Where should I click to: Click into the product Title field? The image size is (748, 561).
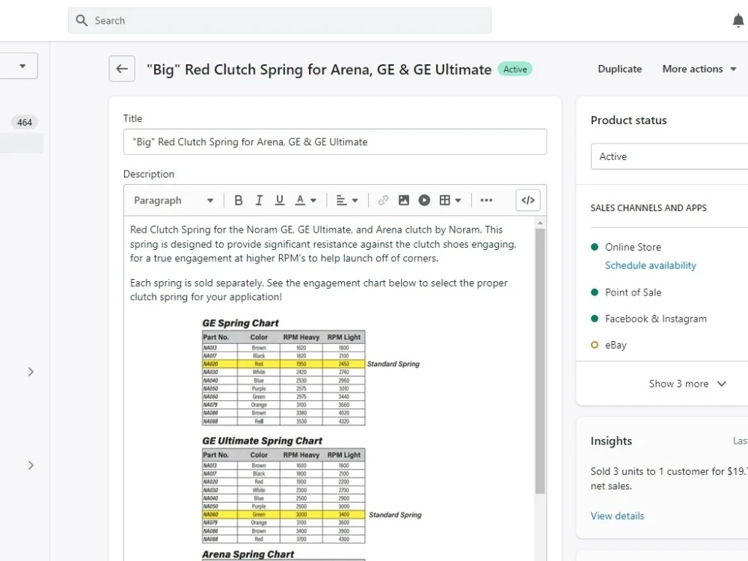point(335,141)
